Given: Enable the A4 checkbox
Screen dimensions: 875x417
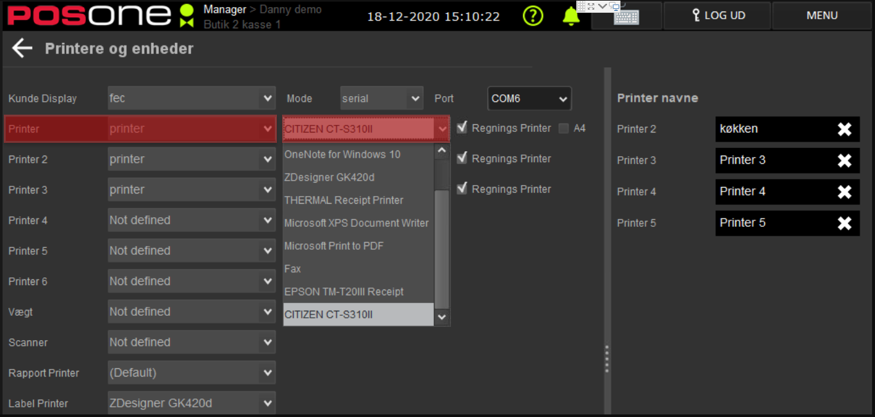Looking at the screenshot, I should 563,127.
